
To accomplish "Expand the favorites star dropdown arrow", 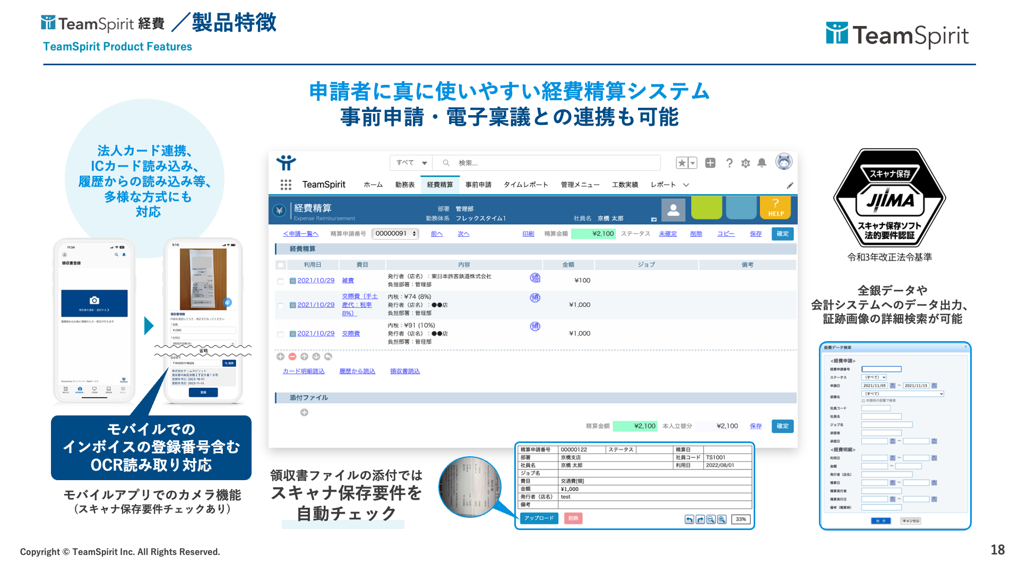I will (x=693, y=163).
